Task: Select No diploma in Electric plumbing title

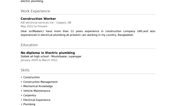Action: 48,53
